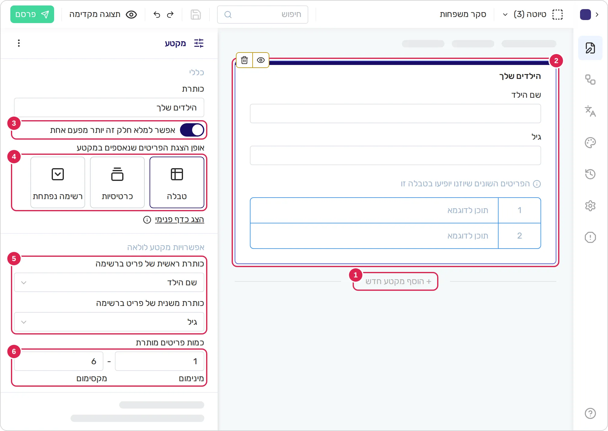Click the גיל input in form
This screenshot has height=431, width=608.
(x=396, y=155)
